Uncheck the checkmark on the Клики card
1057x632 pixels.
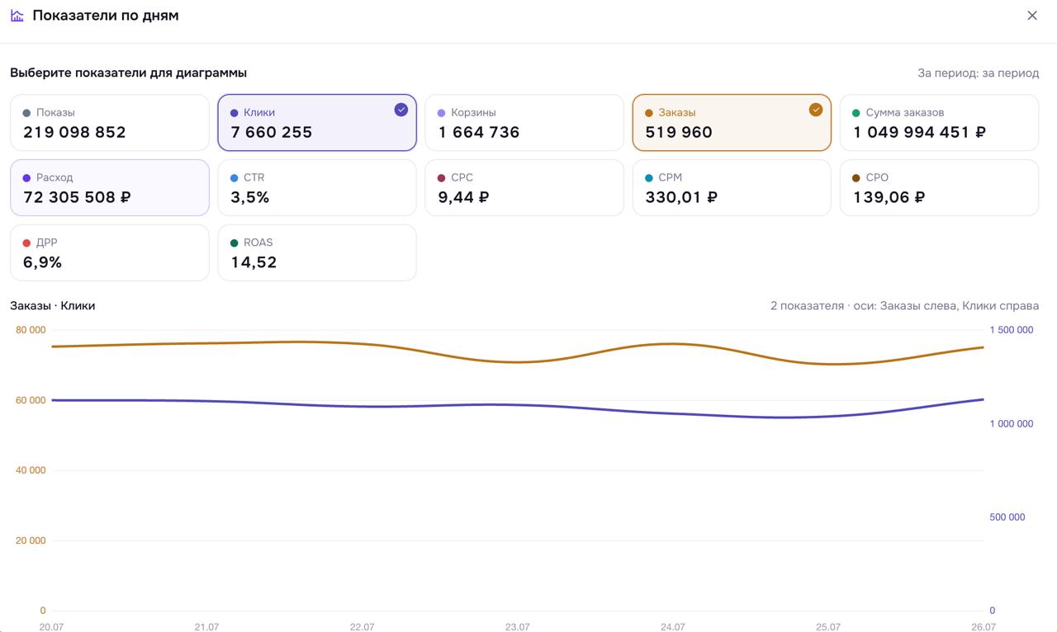401,110
